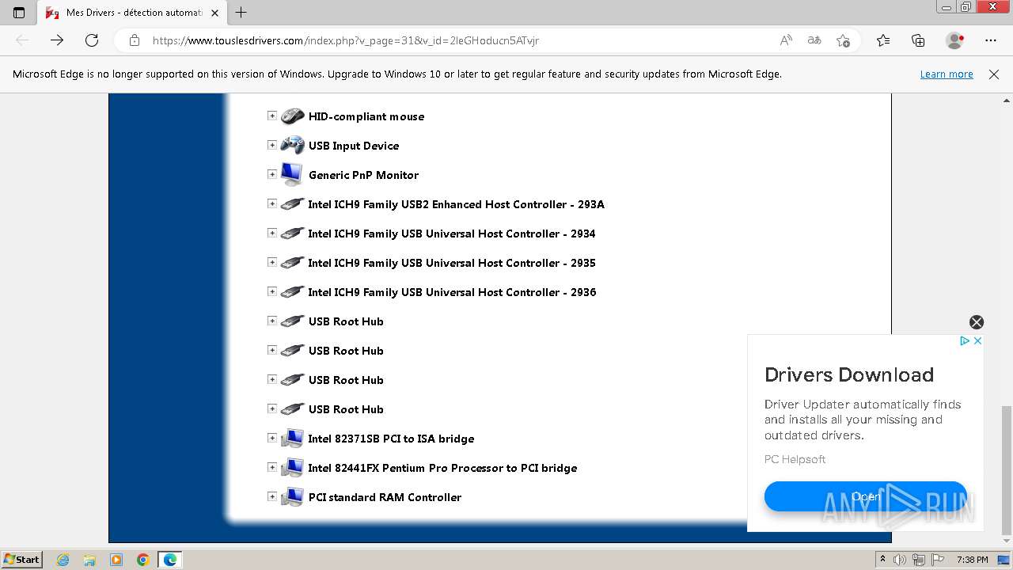Select Intel ICH9 Universal Host Controller 2935 label

[x=452, y=263]
